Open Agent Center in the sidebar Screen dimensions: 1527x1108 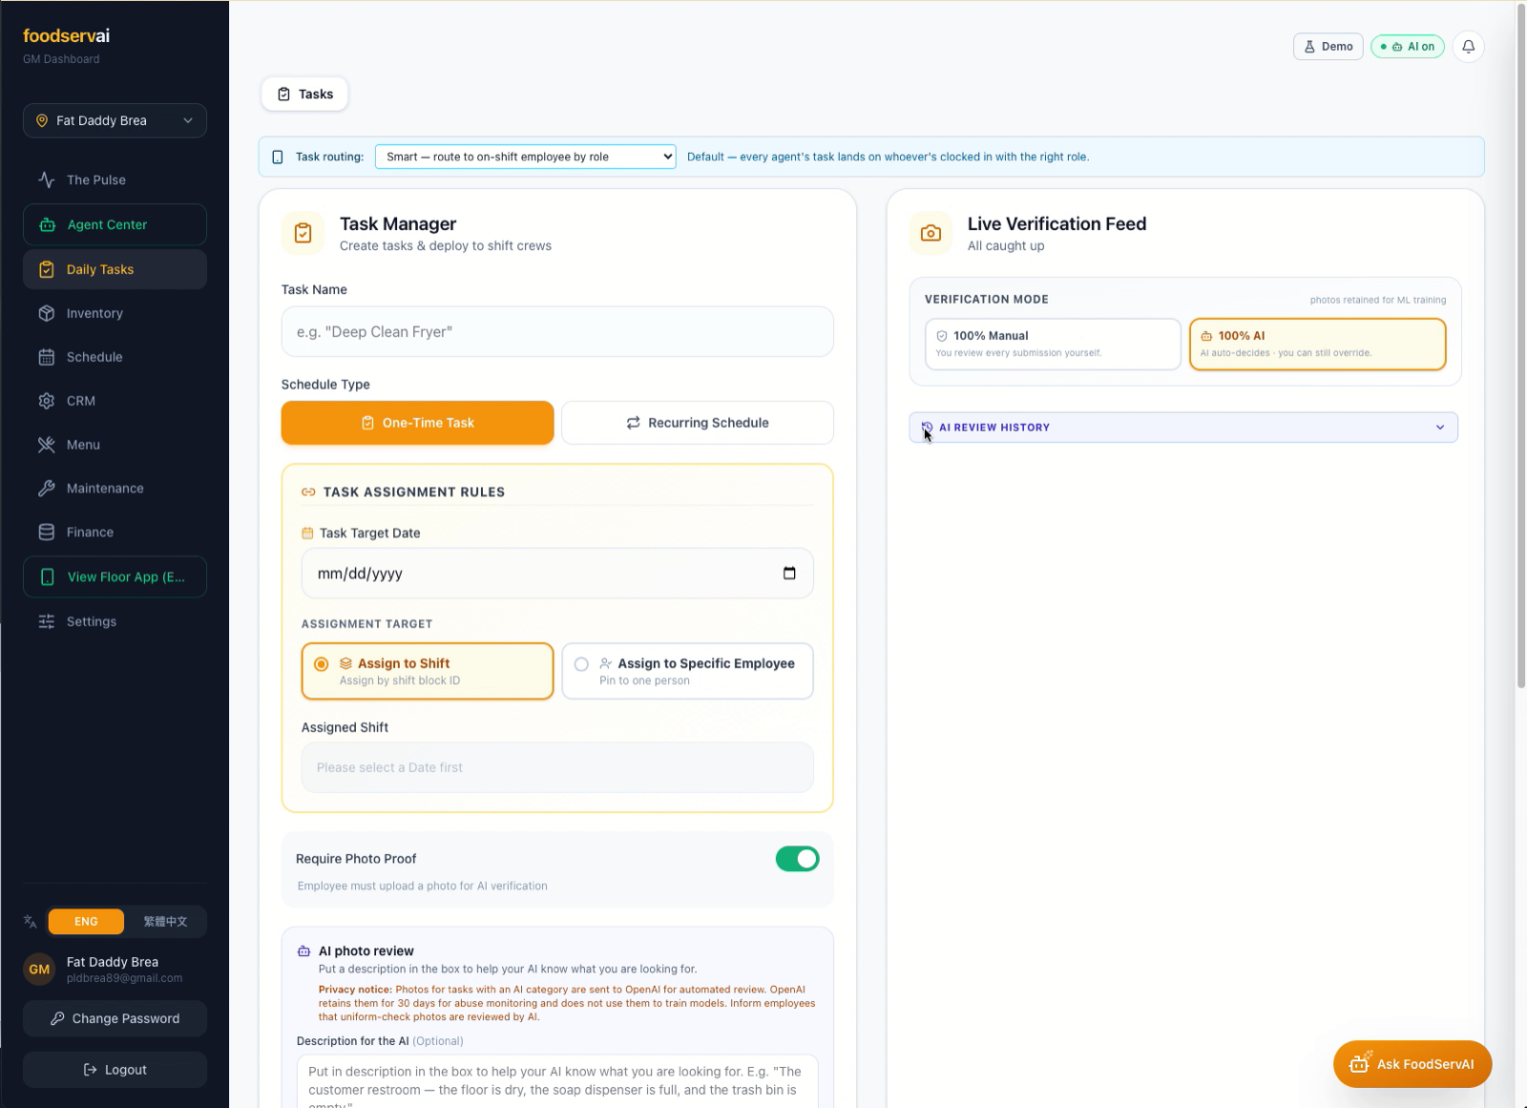point(115,224)
